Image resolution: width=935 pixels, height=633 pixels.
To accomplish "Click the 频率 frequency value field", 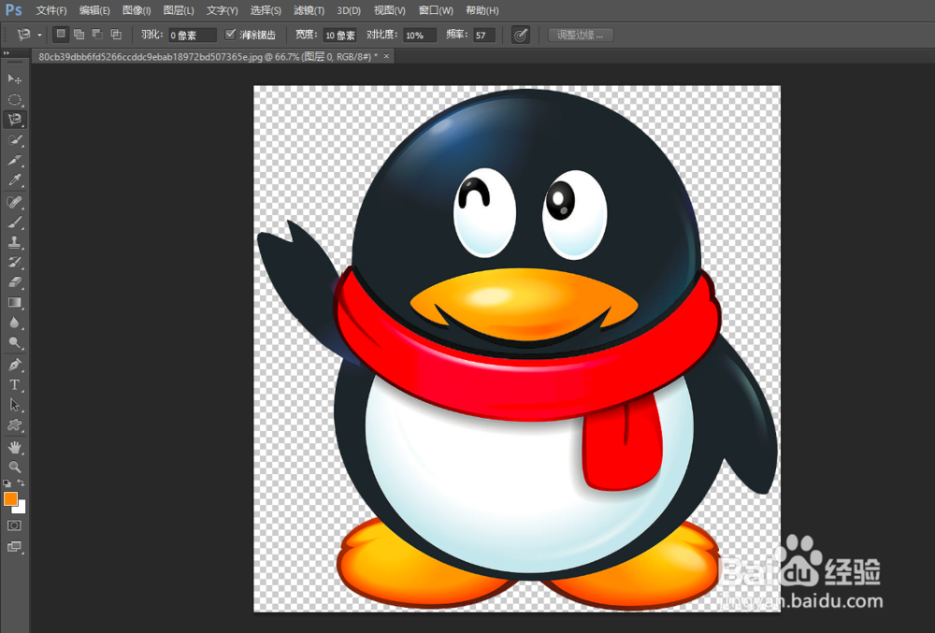I will pos(484,36).
